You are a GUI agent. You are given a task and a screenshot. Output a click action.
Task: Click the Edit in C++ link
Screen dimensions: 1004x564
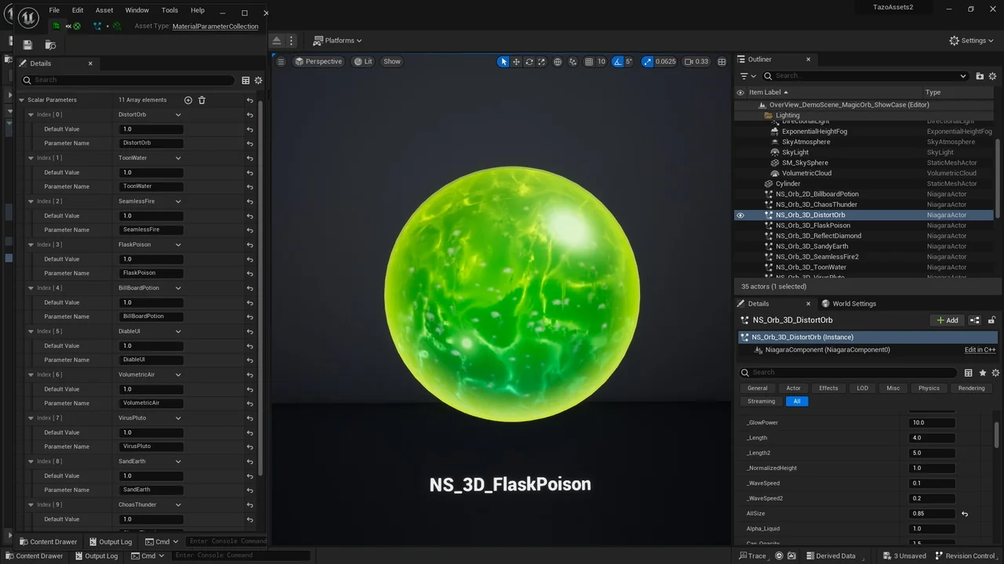[980, 349]
